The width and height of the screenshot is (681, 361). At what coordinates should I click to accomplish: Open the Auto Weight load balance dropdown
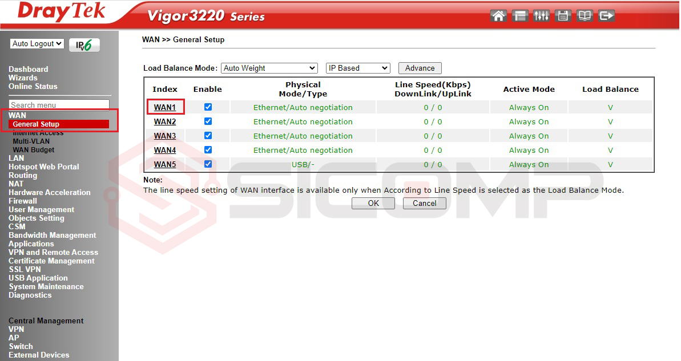point(269,68)
